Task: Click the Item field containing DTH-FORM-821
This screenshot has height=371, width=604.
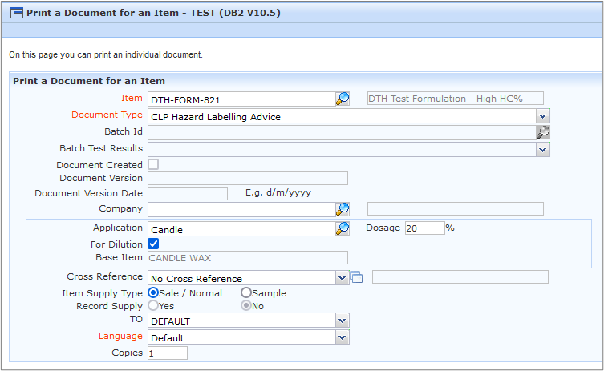Action: click(241, 99)
